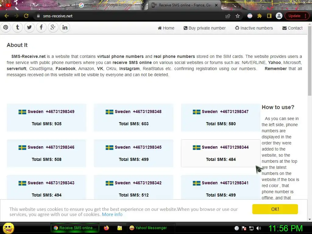Open the Home menu link
Screen dimensions: 312x234
[x=166, y=28]
